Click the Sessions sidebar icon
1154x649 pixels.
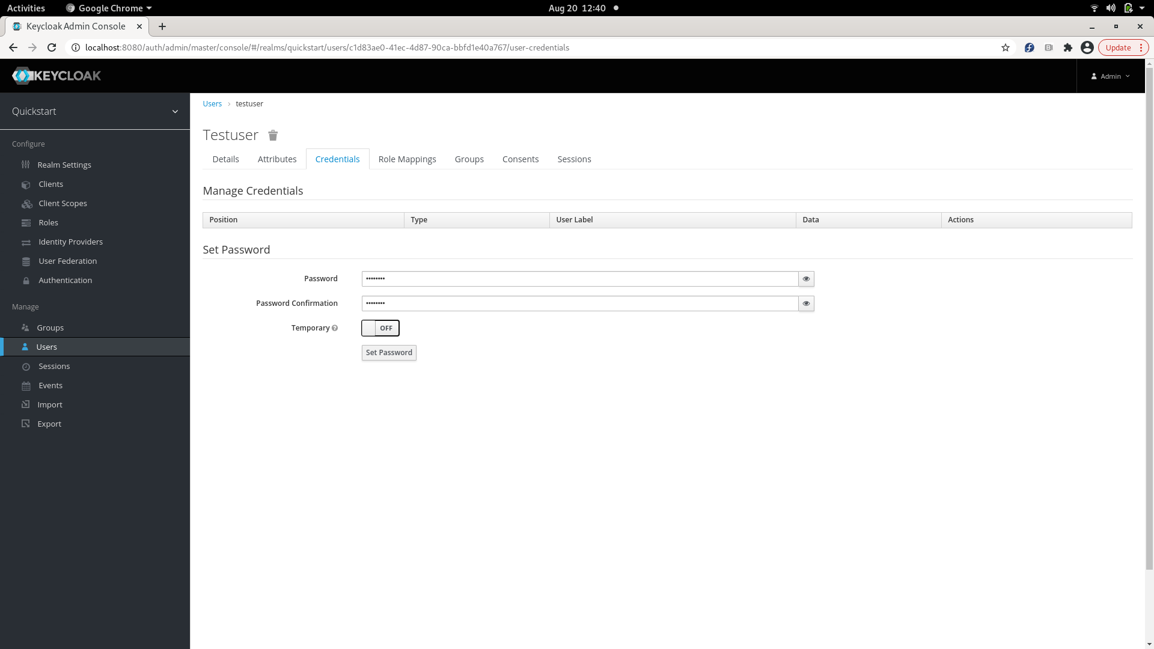[25, 366]
